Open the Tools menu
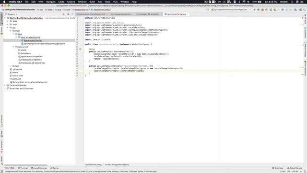This screenshot has height=173, width=307. 107,2
